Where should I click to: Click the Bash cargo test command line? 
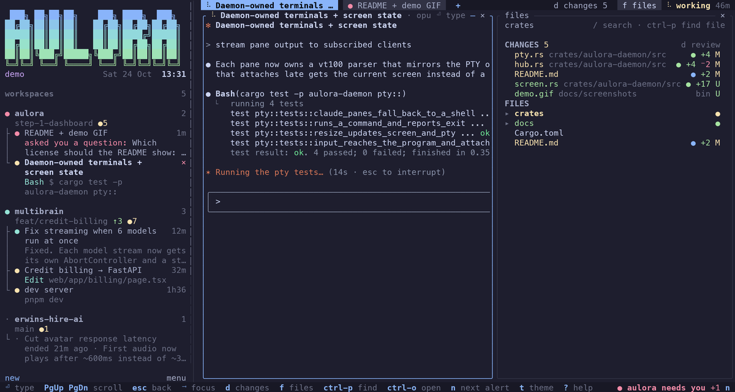306,94
